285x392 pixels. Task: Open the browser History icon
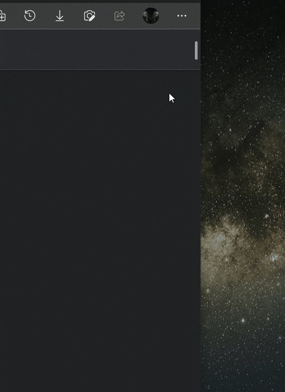click(x=30, y=16)
